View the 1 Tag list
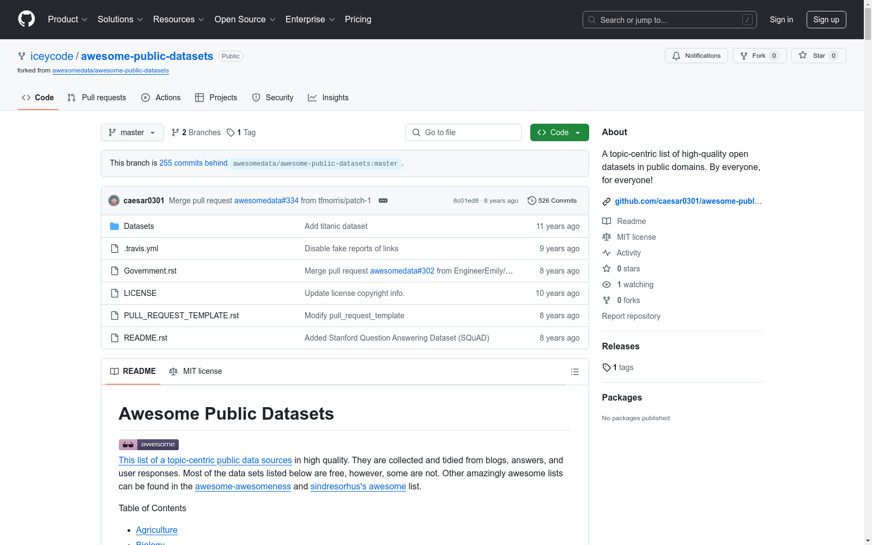Screen dimensions: 872x545 point(241,132)
